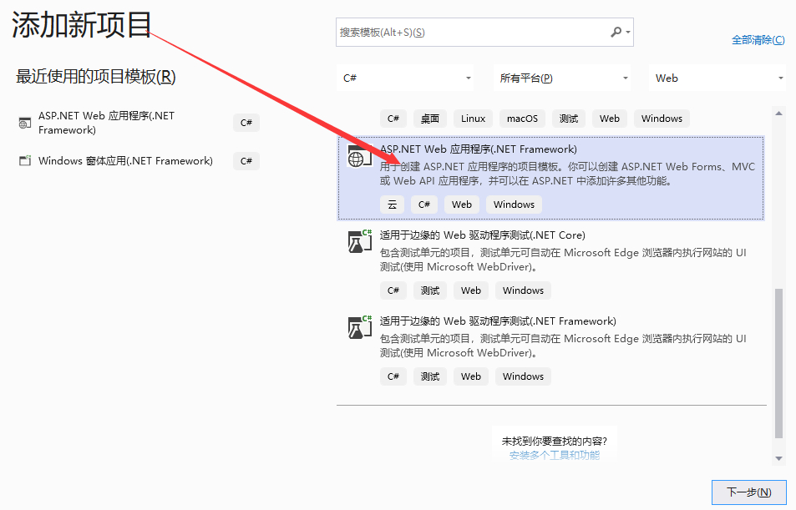Click Windows tag under ASP.NET Web template
The height and width of the screenshot is (510, 796).
tap(514, 205)
